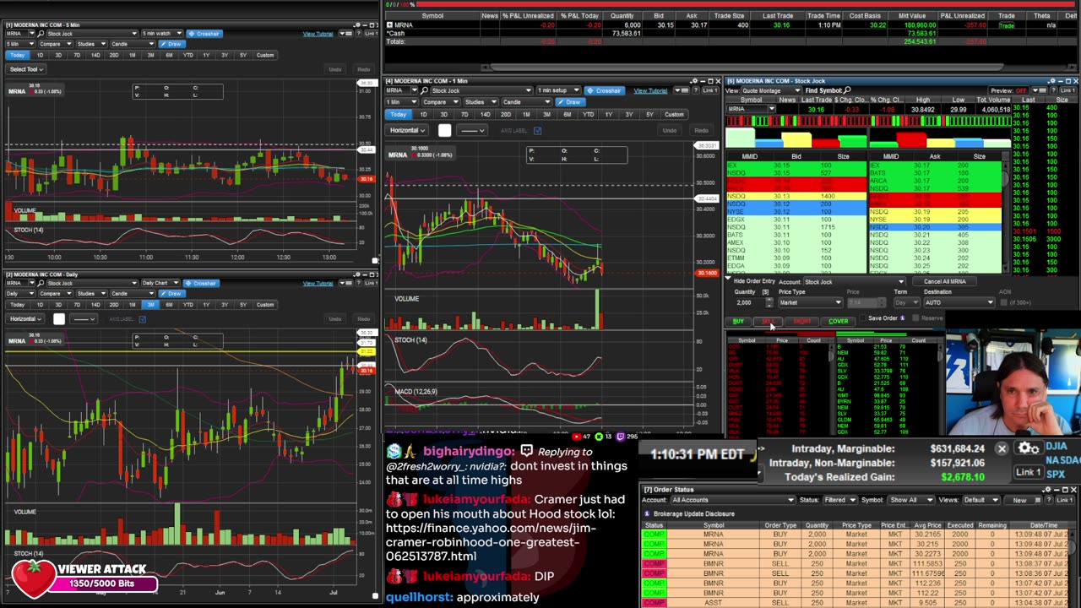Toggle Axis Label checkbox in 1 Min chart
The height and width of the screenshot is (608, 1081).
point(537,131)
